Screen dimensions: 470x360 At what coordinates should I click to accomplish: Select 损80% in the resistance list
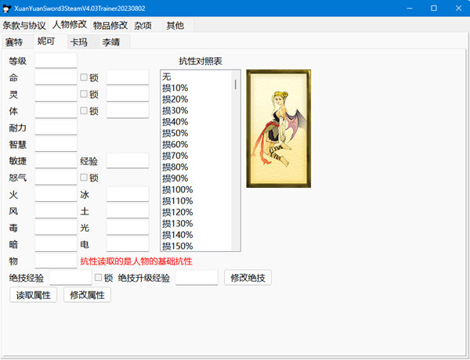(x=196, y=167)
